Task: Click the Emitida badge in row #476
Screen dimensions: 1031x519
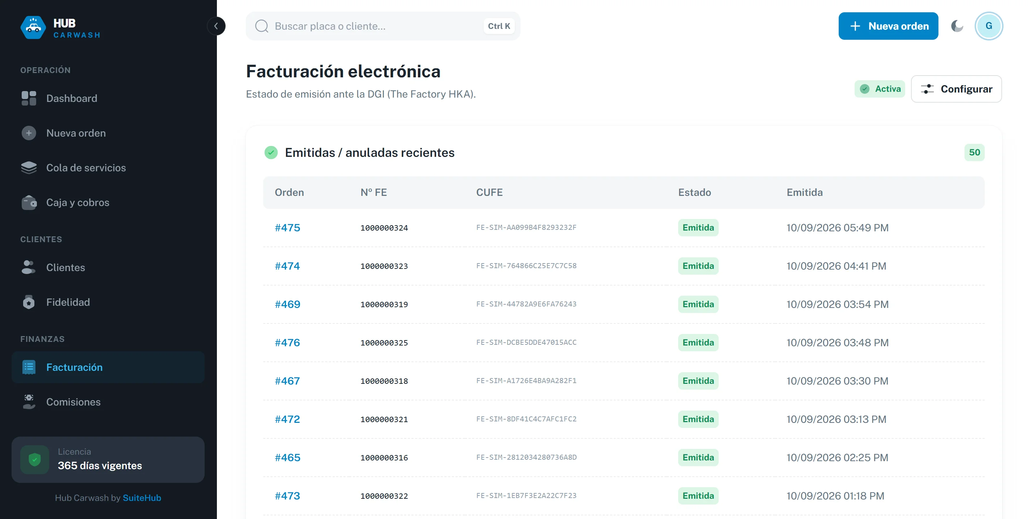Action: point(698,343)
